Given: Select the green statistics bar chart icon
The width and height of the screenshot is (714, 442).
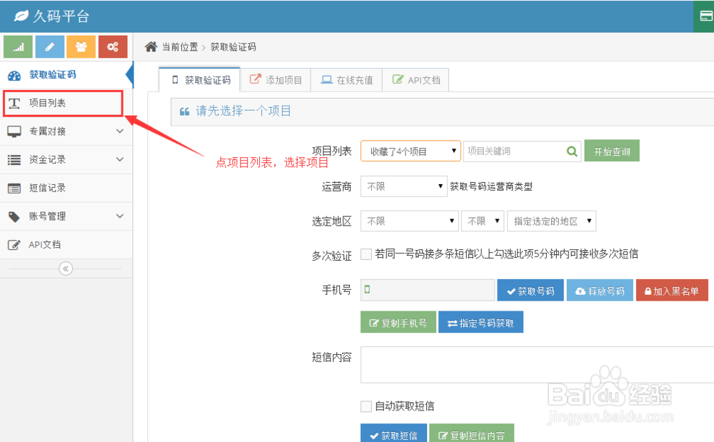Looking at the screenshot, I should coord(17,46).
